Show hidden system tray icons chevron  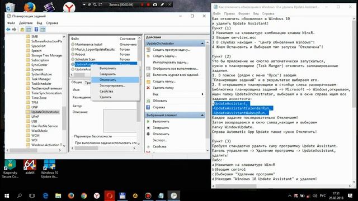[x=290, y=196]
